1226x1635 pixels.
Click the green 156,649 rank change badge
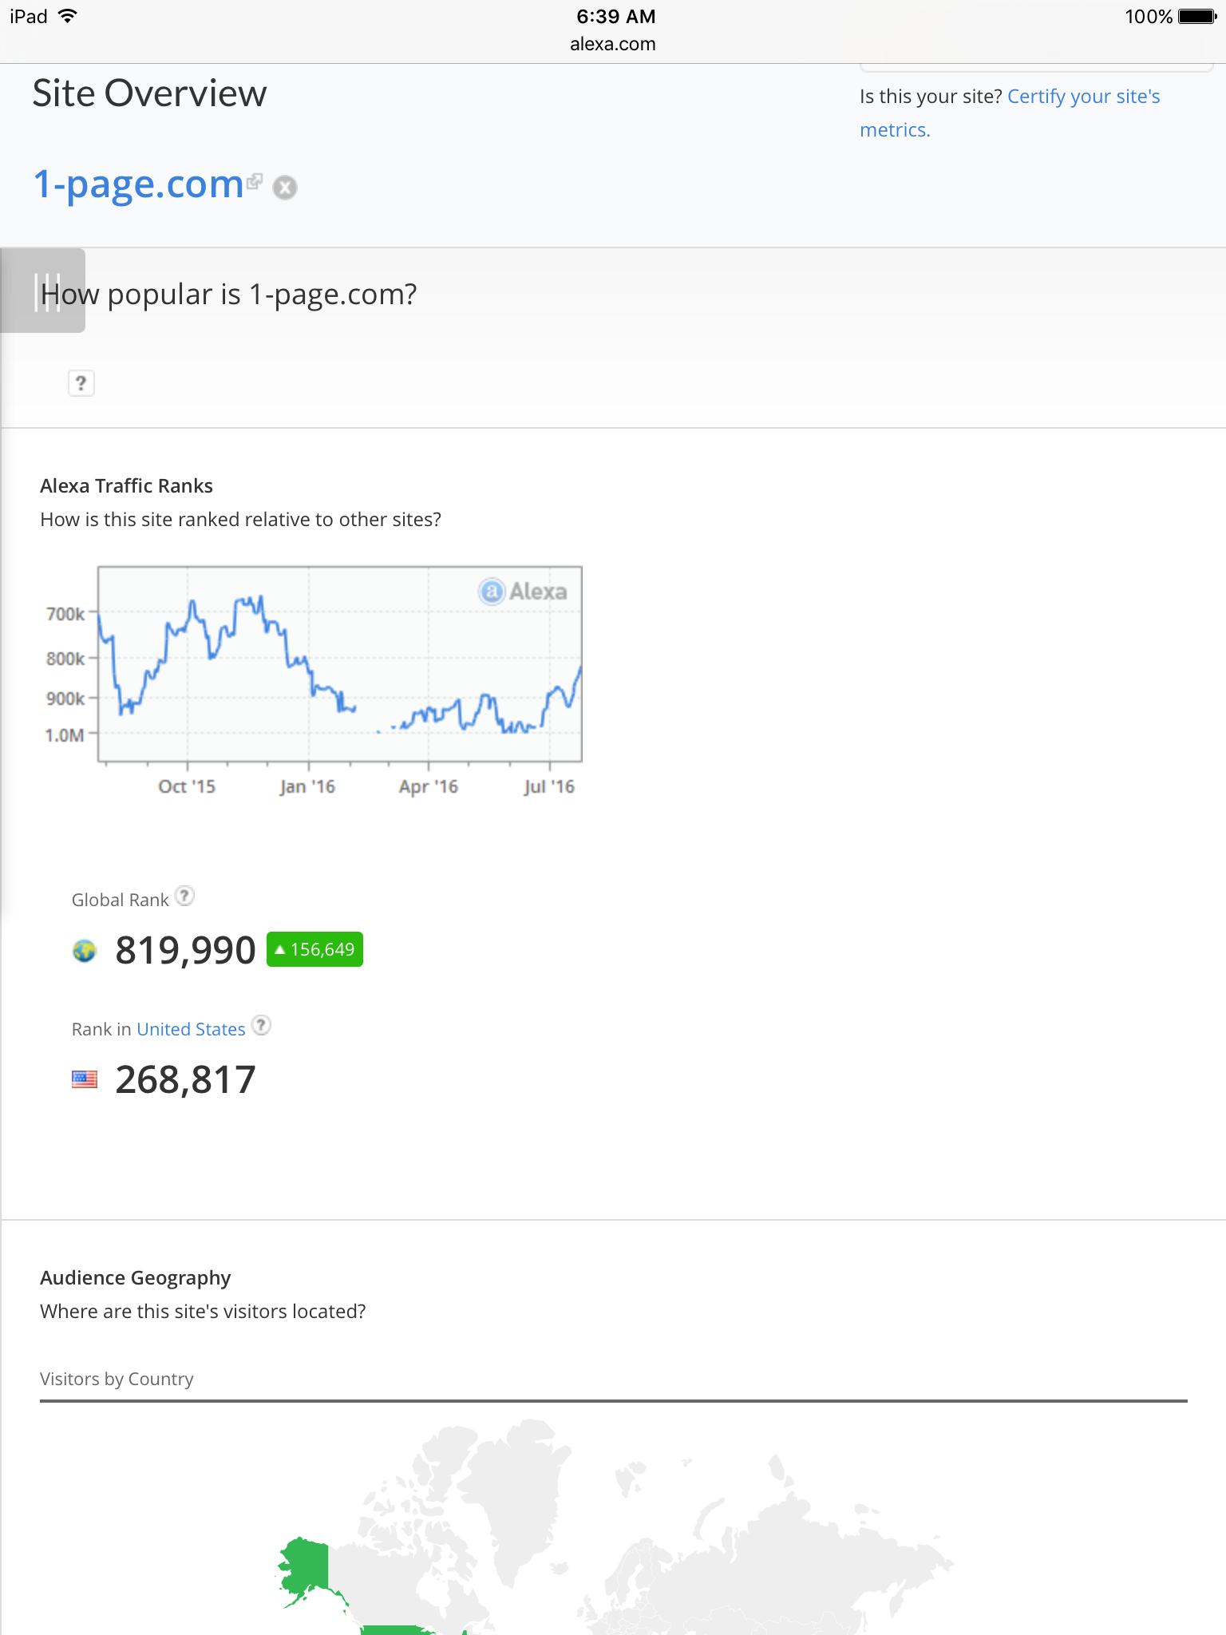coord(314,949)
